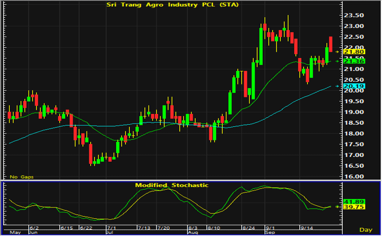The image size is (382, 236).
Task: Click the No Gaps label
Action: [x=22, y=177]
